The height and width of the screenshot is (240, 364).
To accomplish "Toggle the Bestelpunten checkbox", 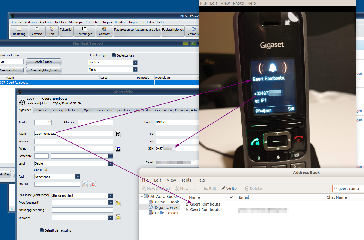I will (x=114, y=55).
